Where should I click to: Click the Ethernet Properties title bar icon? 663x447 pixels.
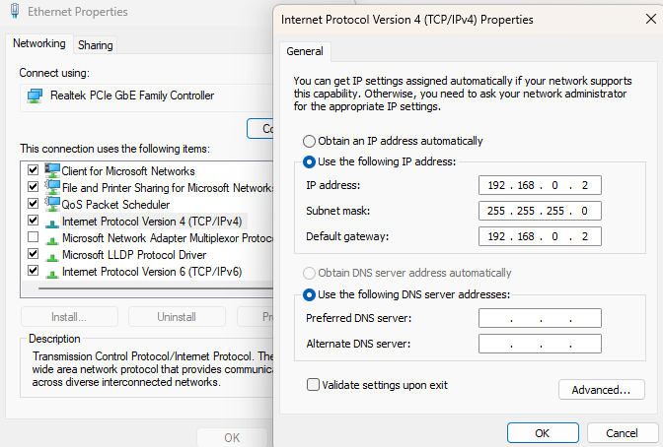(x=14, y=13)
